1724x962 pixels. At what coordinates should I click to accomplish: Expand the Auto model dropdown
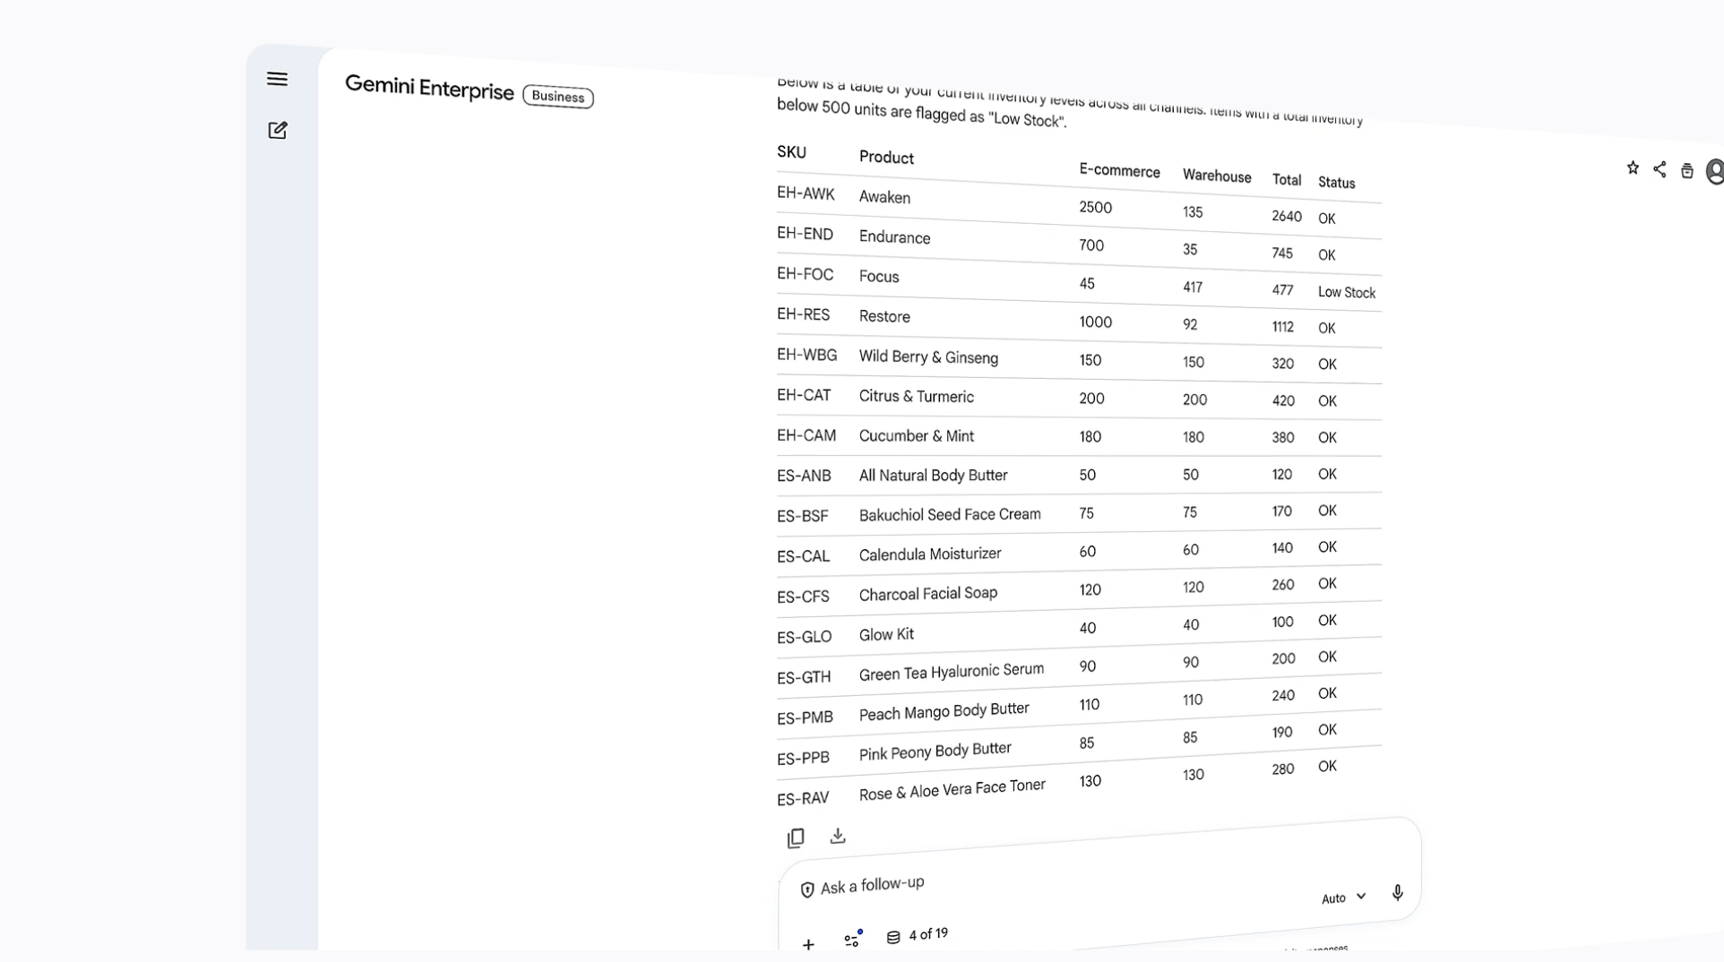1343,897
